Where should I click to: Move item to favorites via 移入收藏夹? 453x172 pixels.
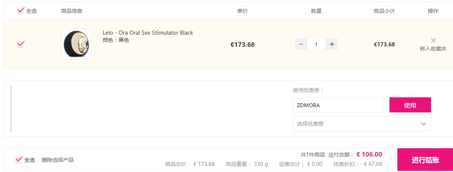(433, 49)
